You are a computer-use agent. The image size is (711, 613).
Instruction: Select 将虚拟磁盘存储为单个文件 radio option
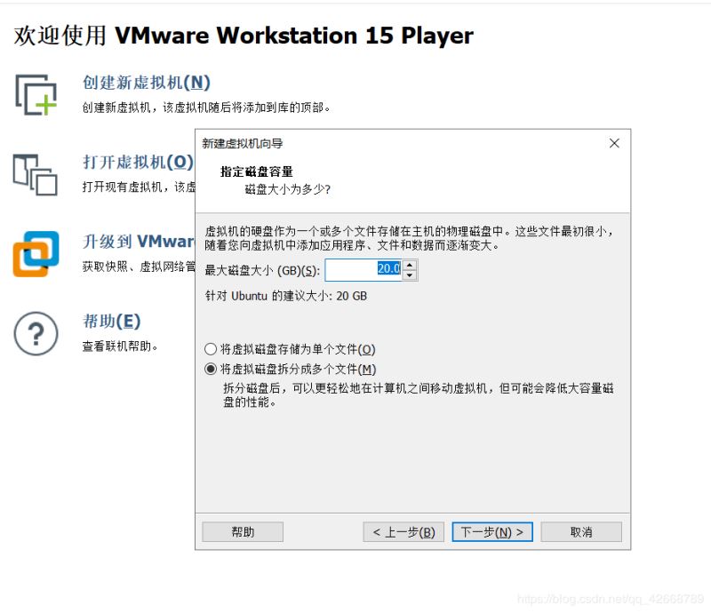point(210,348)
